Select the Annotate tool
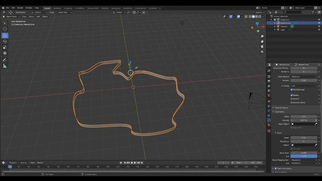This screenshot has width=322, height=181. 5,60
